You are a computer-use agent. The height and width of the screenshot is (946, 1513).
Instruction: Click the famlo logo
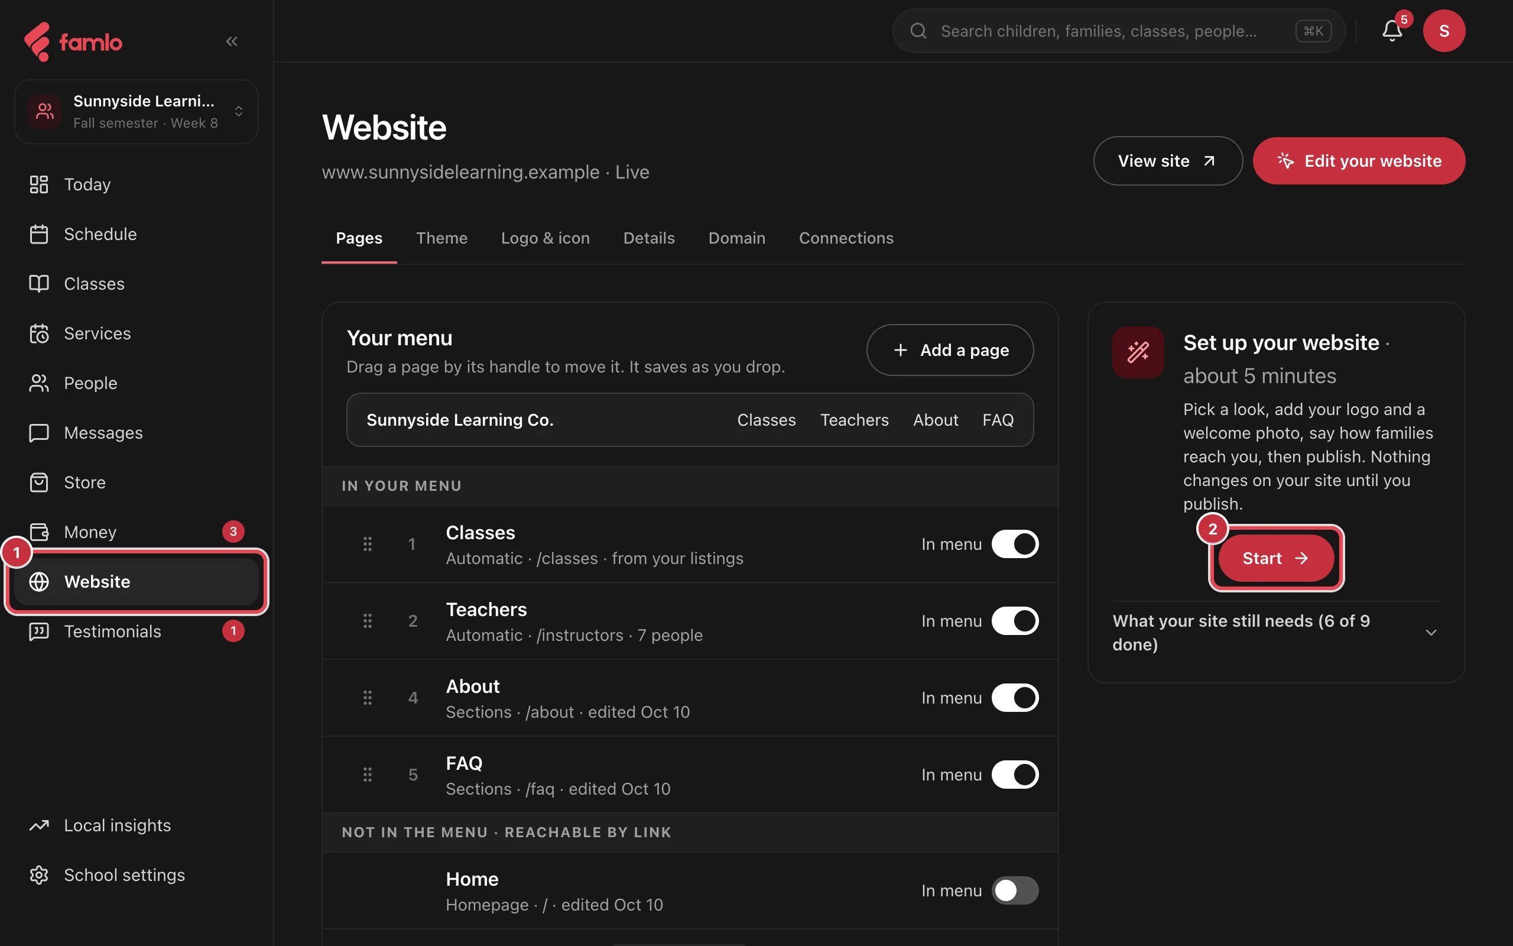(73, 42)
